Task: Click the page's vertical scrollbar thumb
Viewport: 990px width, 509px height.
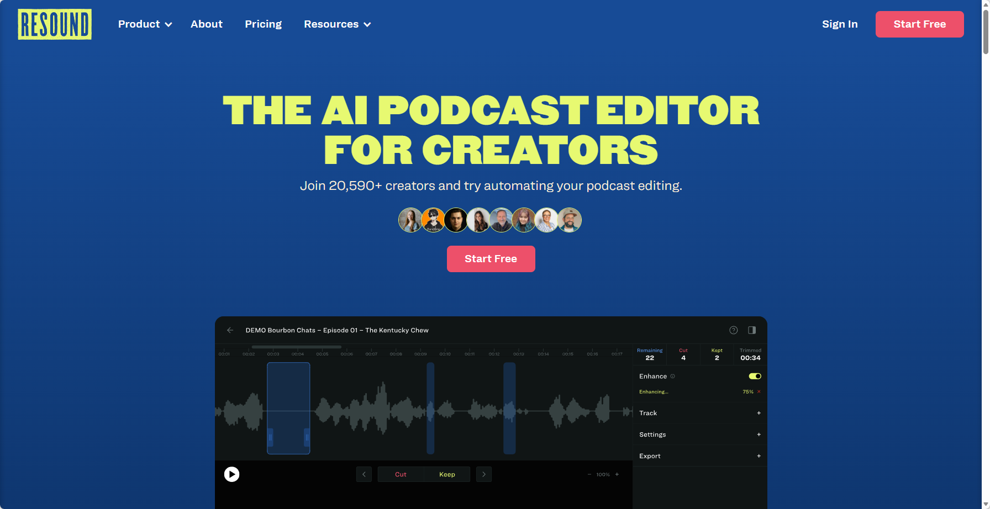Action: pos(986,31)
